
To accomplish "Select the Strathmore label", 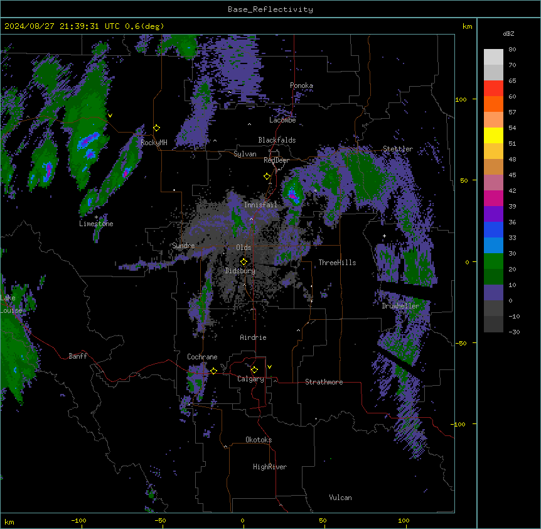I will [x=324, y=382].
